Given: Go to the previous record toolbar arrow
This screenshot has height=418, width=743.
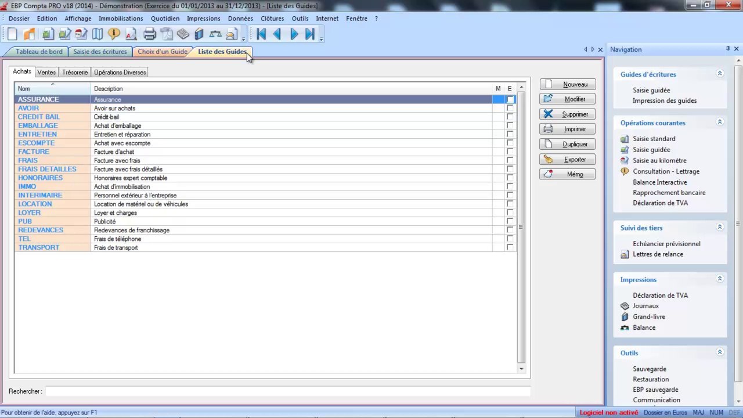Looking at the screenshot, I should [277, 34].
